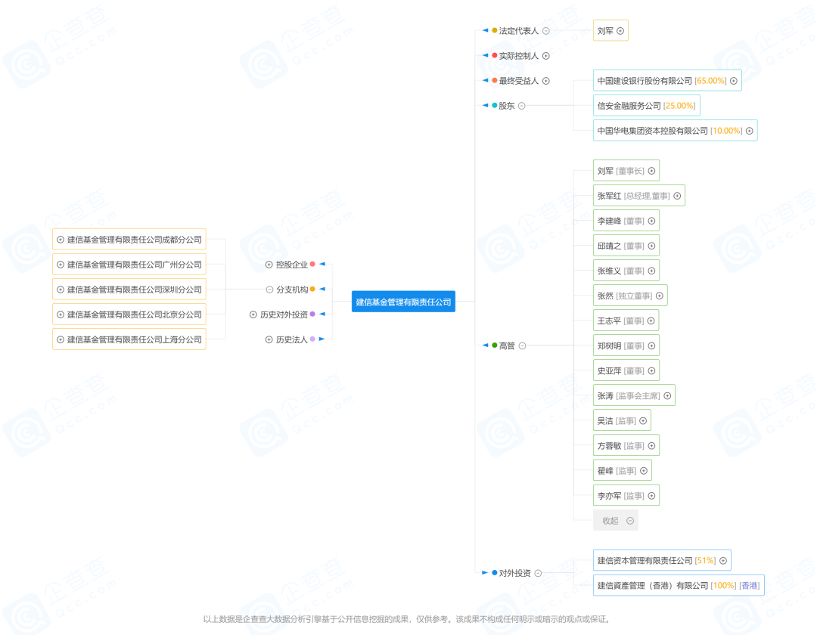Click the blue dot beside 对外投资

pos(495,572)
